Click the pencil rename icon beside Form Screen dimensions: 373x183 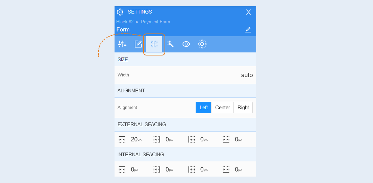pyautogui.click(x=248, y=30)
